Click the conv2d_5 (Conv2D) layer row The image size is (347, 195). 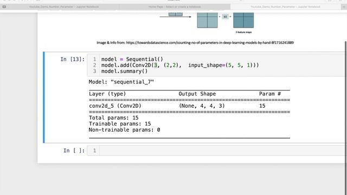point(189,106)
